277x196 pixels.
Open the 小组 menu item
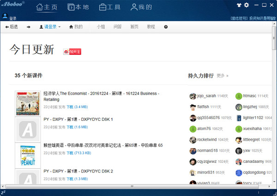click(x=101, y=27)
